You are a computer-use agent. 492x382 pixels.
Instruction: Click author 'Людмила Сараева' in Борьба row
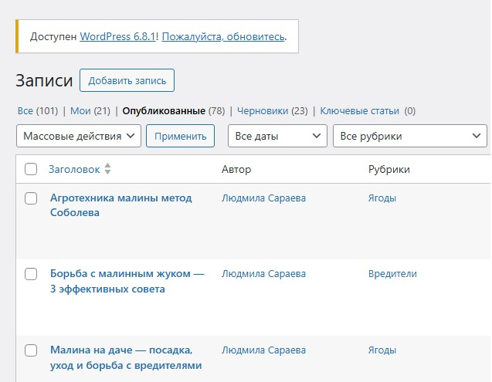(263, 274)
